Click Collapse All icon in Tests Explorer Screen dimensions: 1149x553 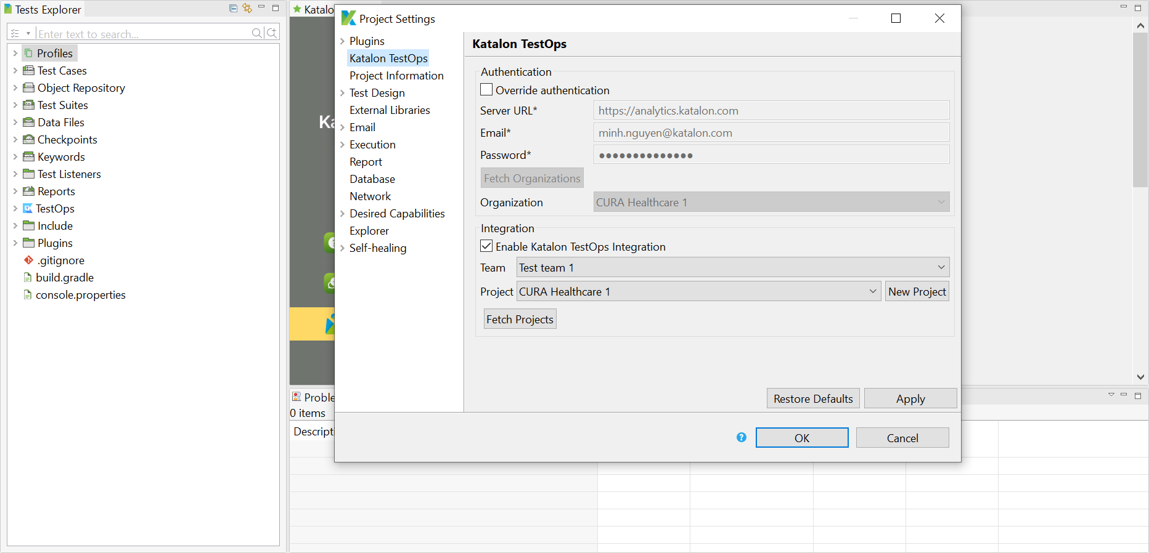coord(233,8)
